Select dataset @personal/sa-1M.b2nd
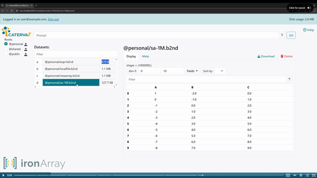The width and height of the screenshot is (317, 178). tap(71, 83)
